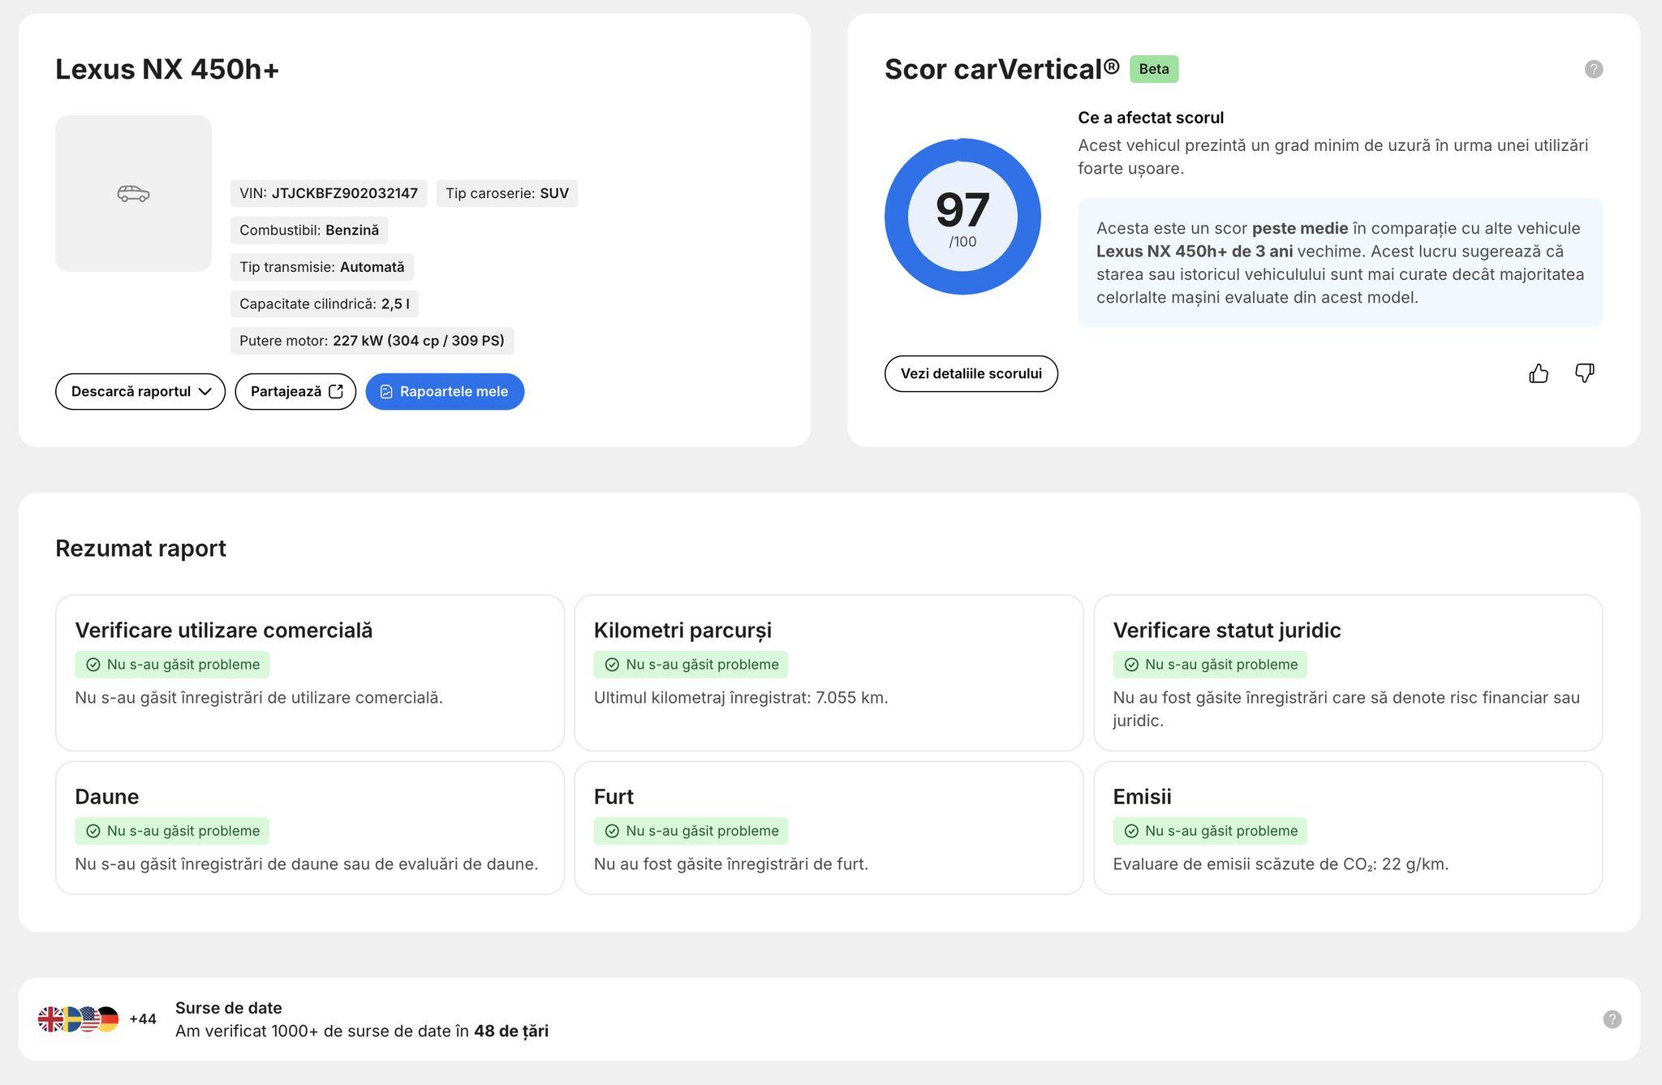The height and width of the screenshot is (1085, 1662).
Task: Open the score help question mark icon
Action: pos(1594,69)
